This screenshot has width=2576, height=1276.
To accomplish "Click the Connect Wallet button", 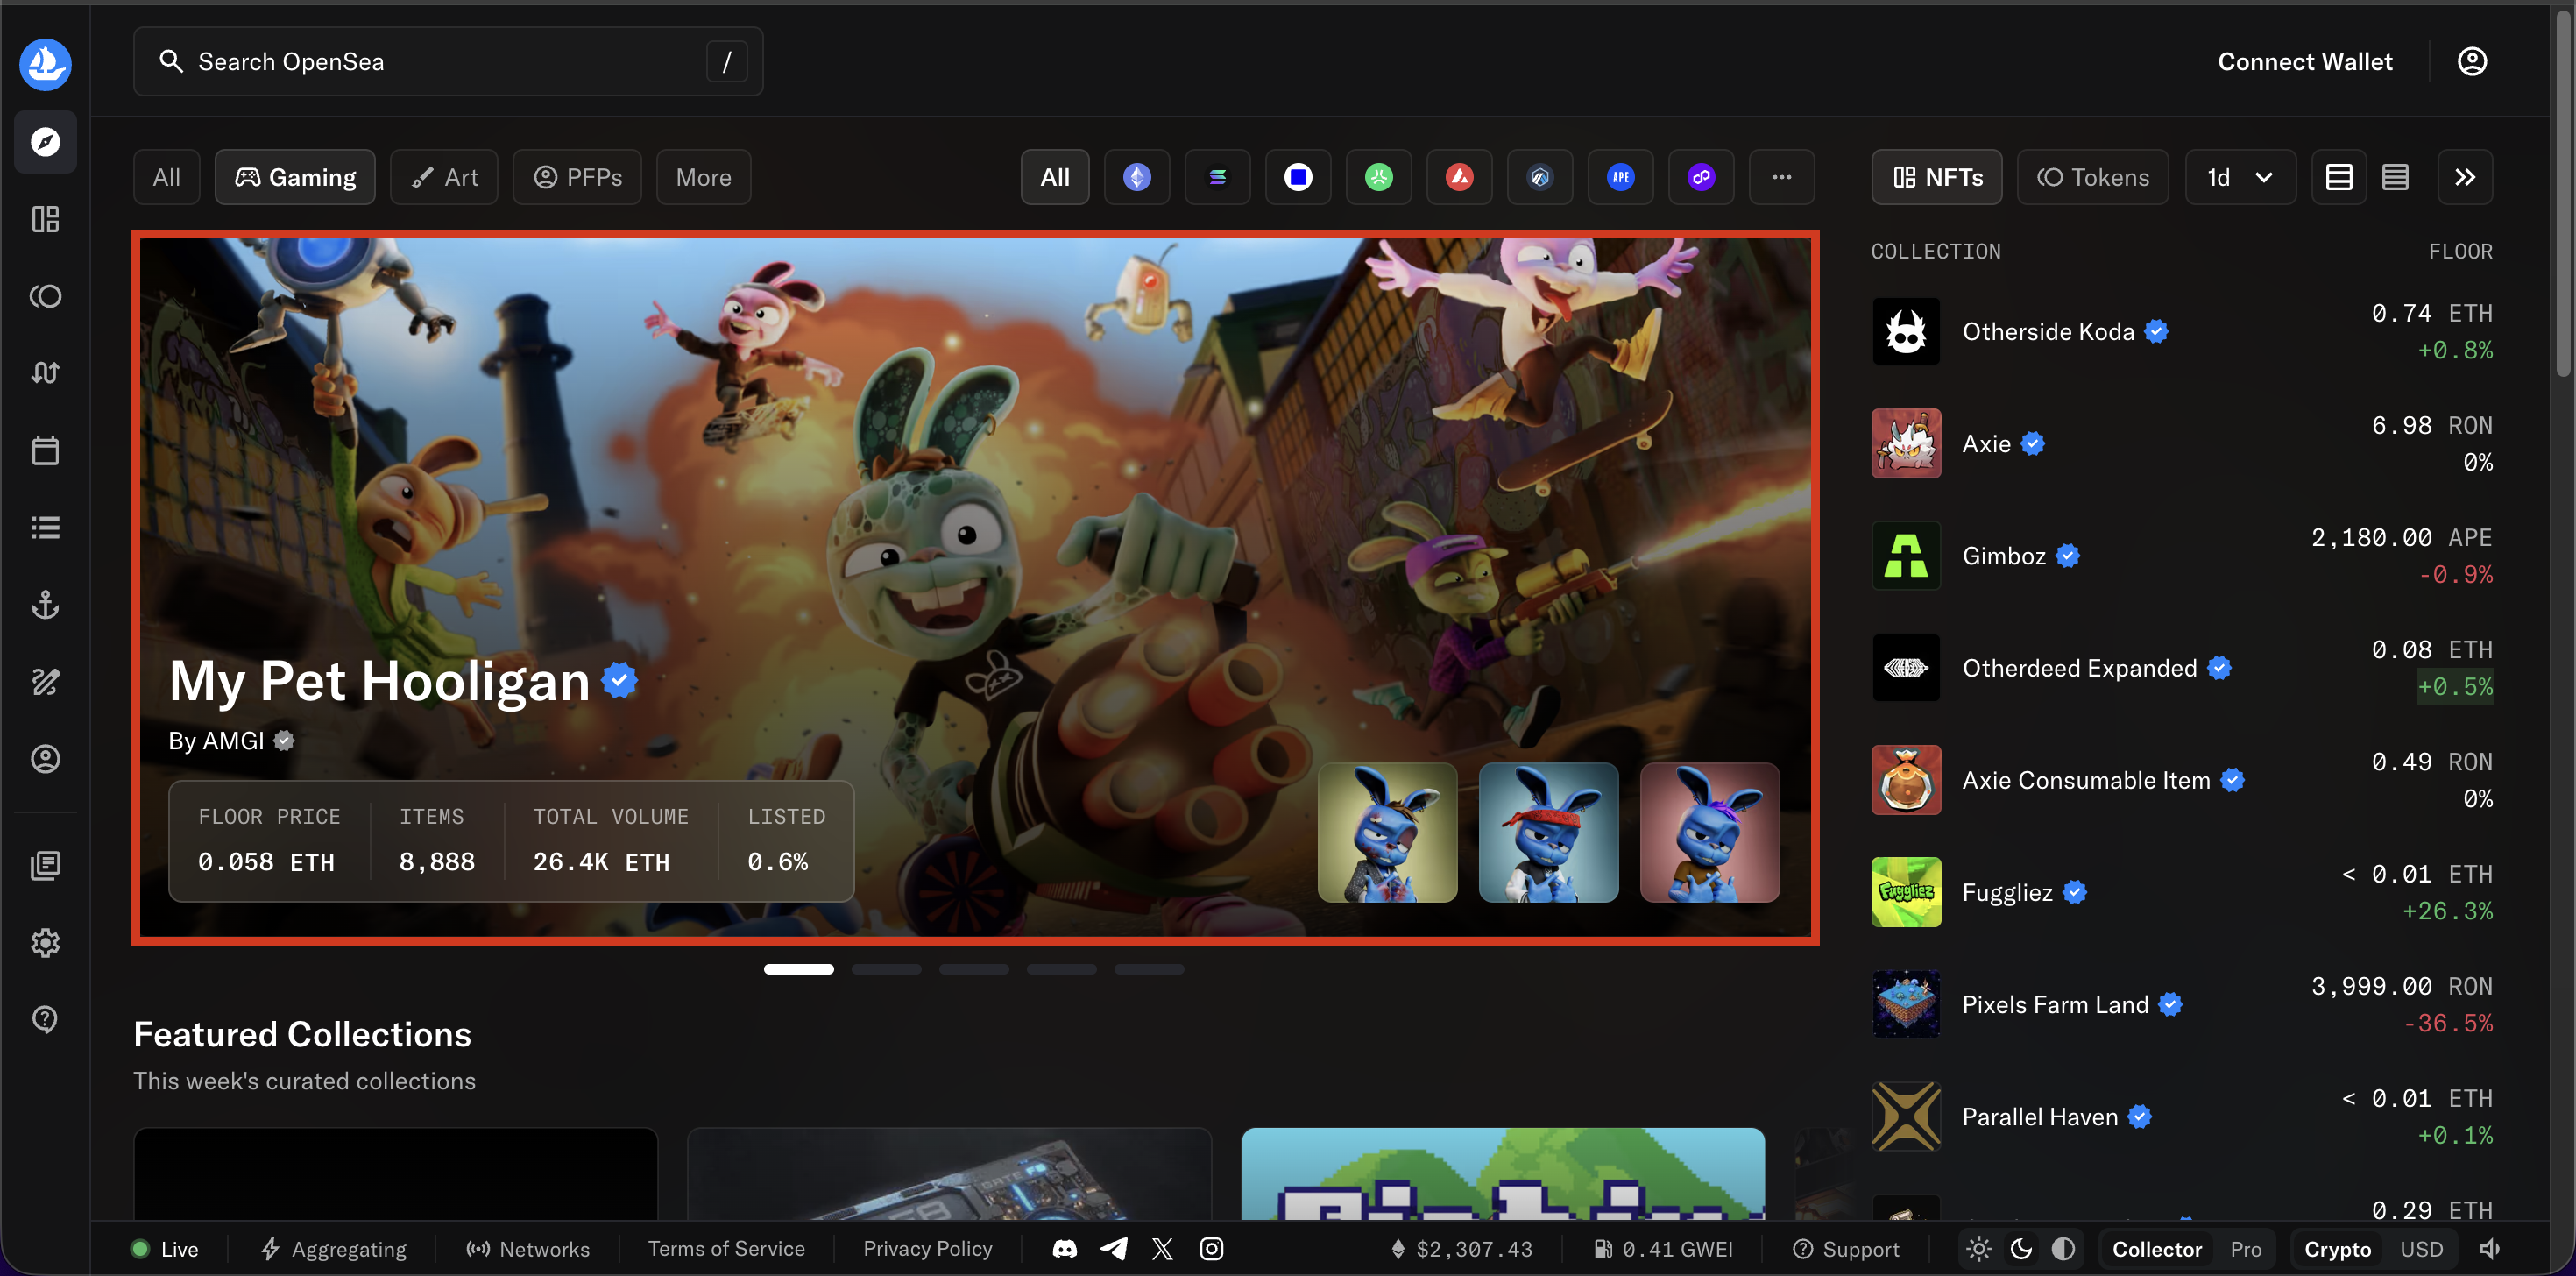I will [2304, 62].
